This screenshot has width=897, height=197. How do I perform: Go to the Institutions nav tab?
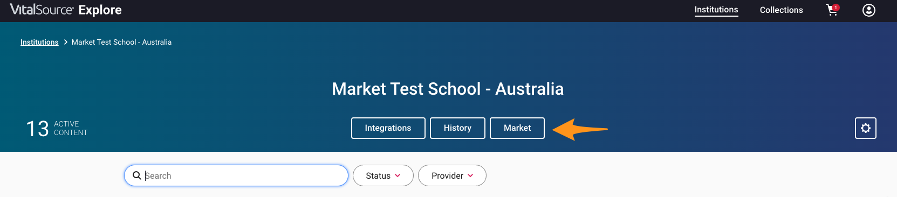[716, 10]
